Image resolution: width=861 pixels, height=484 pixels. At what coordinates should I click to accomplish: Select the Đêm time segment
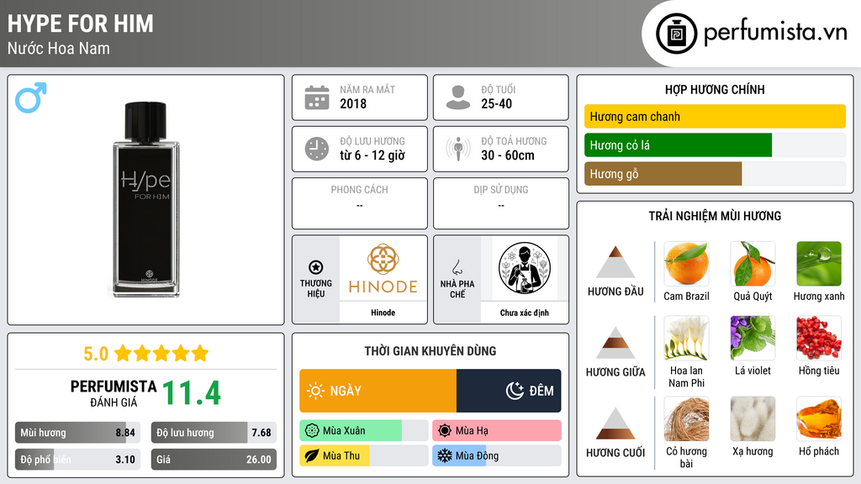509,391
